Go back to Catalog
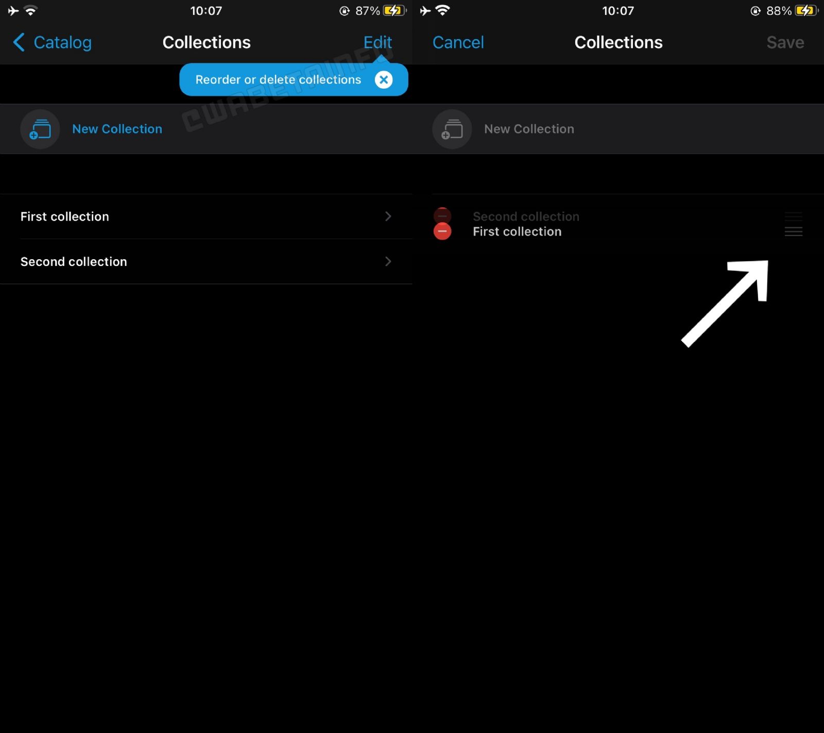 point(62,42)
